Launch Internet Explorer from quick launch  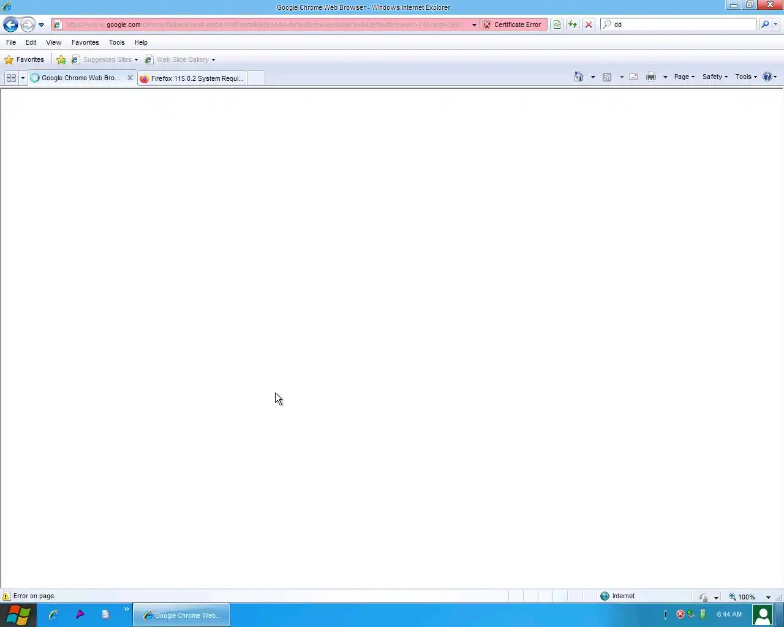pos(53,614)
